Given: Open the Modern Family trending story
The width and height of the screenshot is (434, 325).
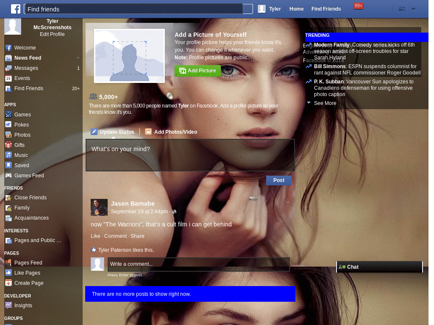Looking at the screenshot, I should click(x=364, y=51).
